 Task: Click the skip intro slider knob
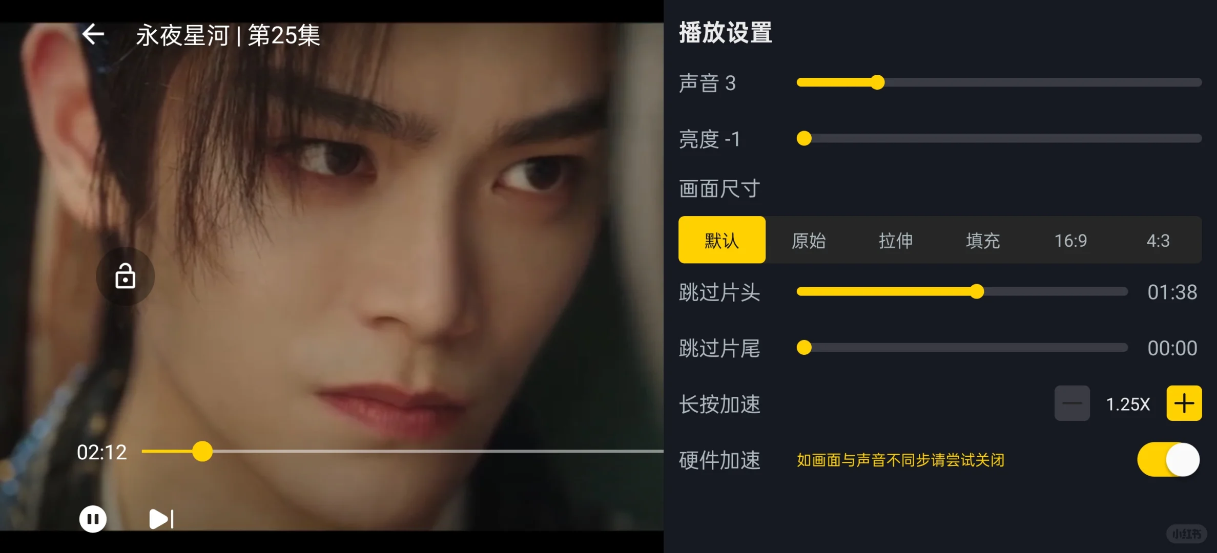point(977,291)
